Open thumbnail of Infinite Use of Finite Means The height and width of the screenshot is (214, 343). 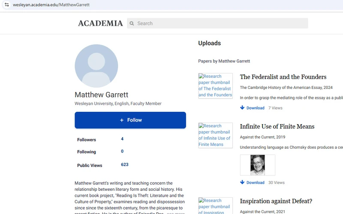point(216,135)
